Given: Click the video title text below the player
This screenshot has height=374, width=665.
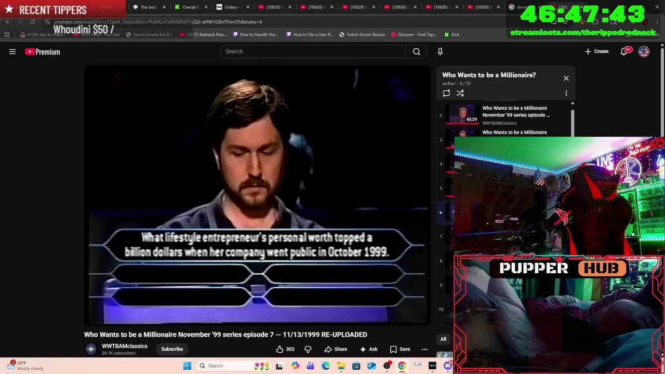Looking at the screenshot, I should click(x=225, y=335).
